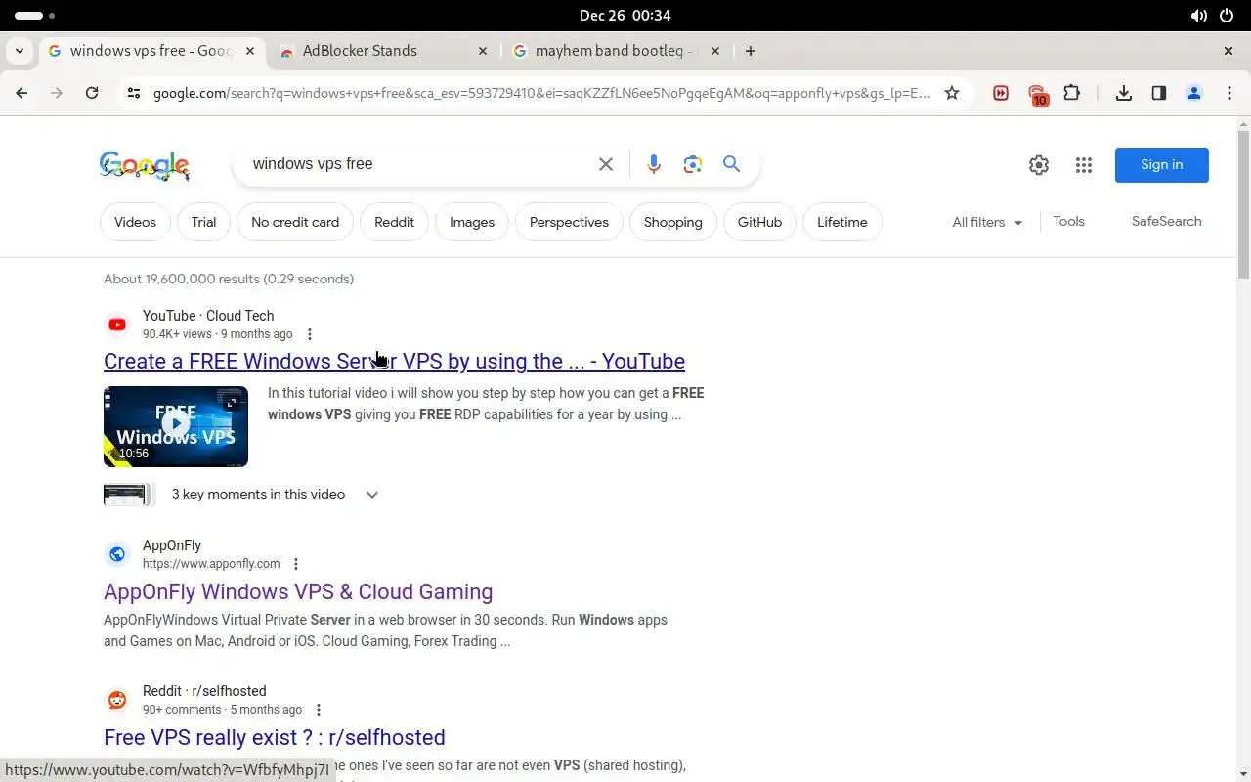
Task: Open the system power menu
Action: pyautogui.click(x=1227, y=16)
